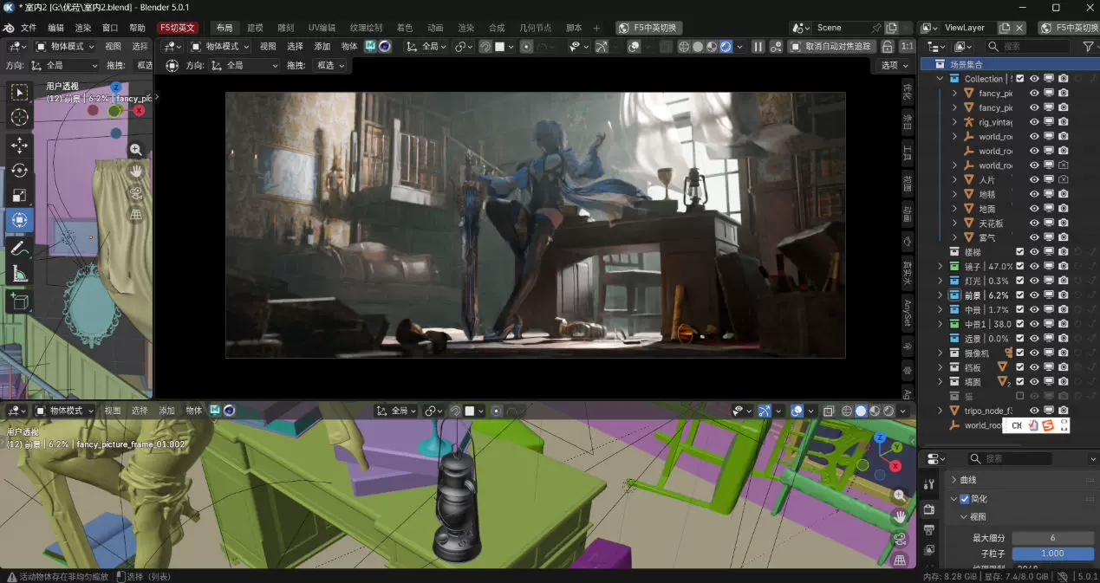Click the pan hand gizmo in left viewport
Screen dimensions: 1100x583
[136, 171]
